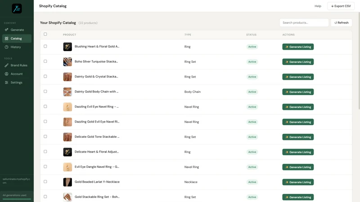Open Evil Eye Dangle Navel Ring thumbnail
The height and width of the screenshot is (202, 360).
pyautogui.click(x=67, y=167)
